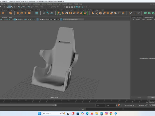Click the orange cube shelf icon
The width and height of the screenshot is (155, 116).
100,13
